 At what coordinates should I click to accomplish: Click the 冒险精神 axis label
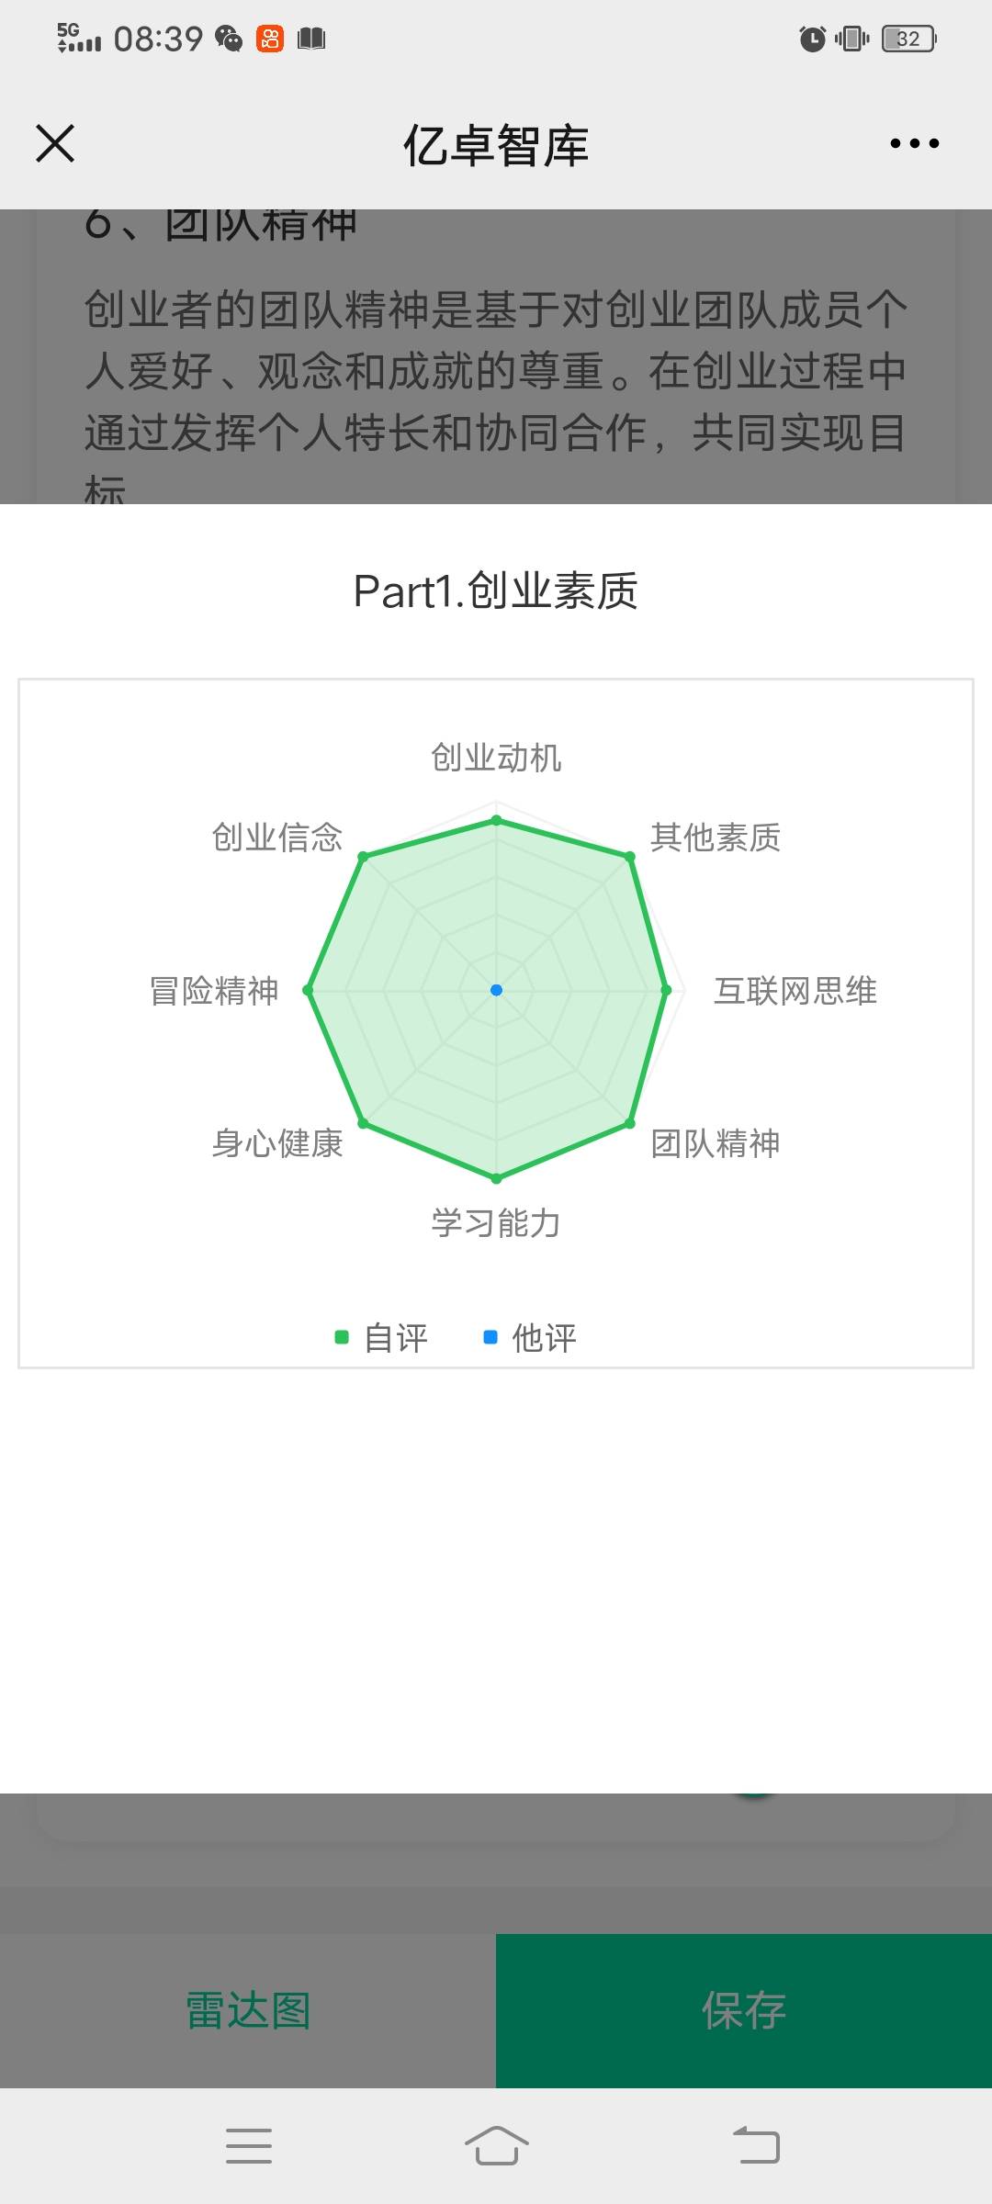pyautogui.click(x=214, y=991)
